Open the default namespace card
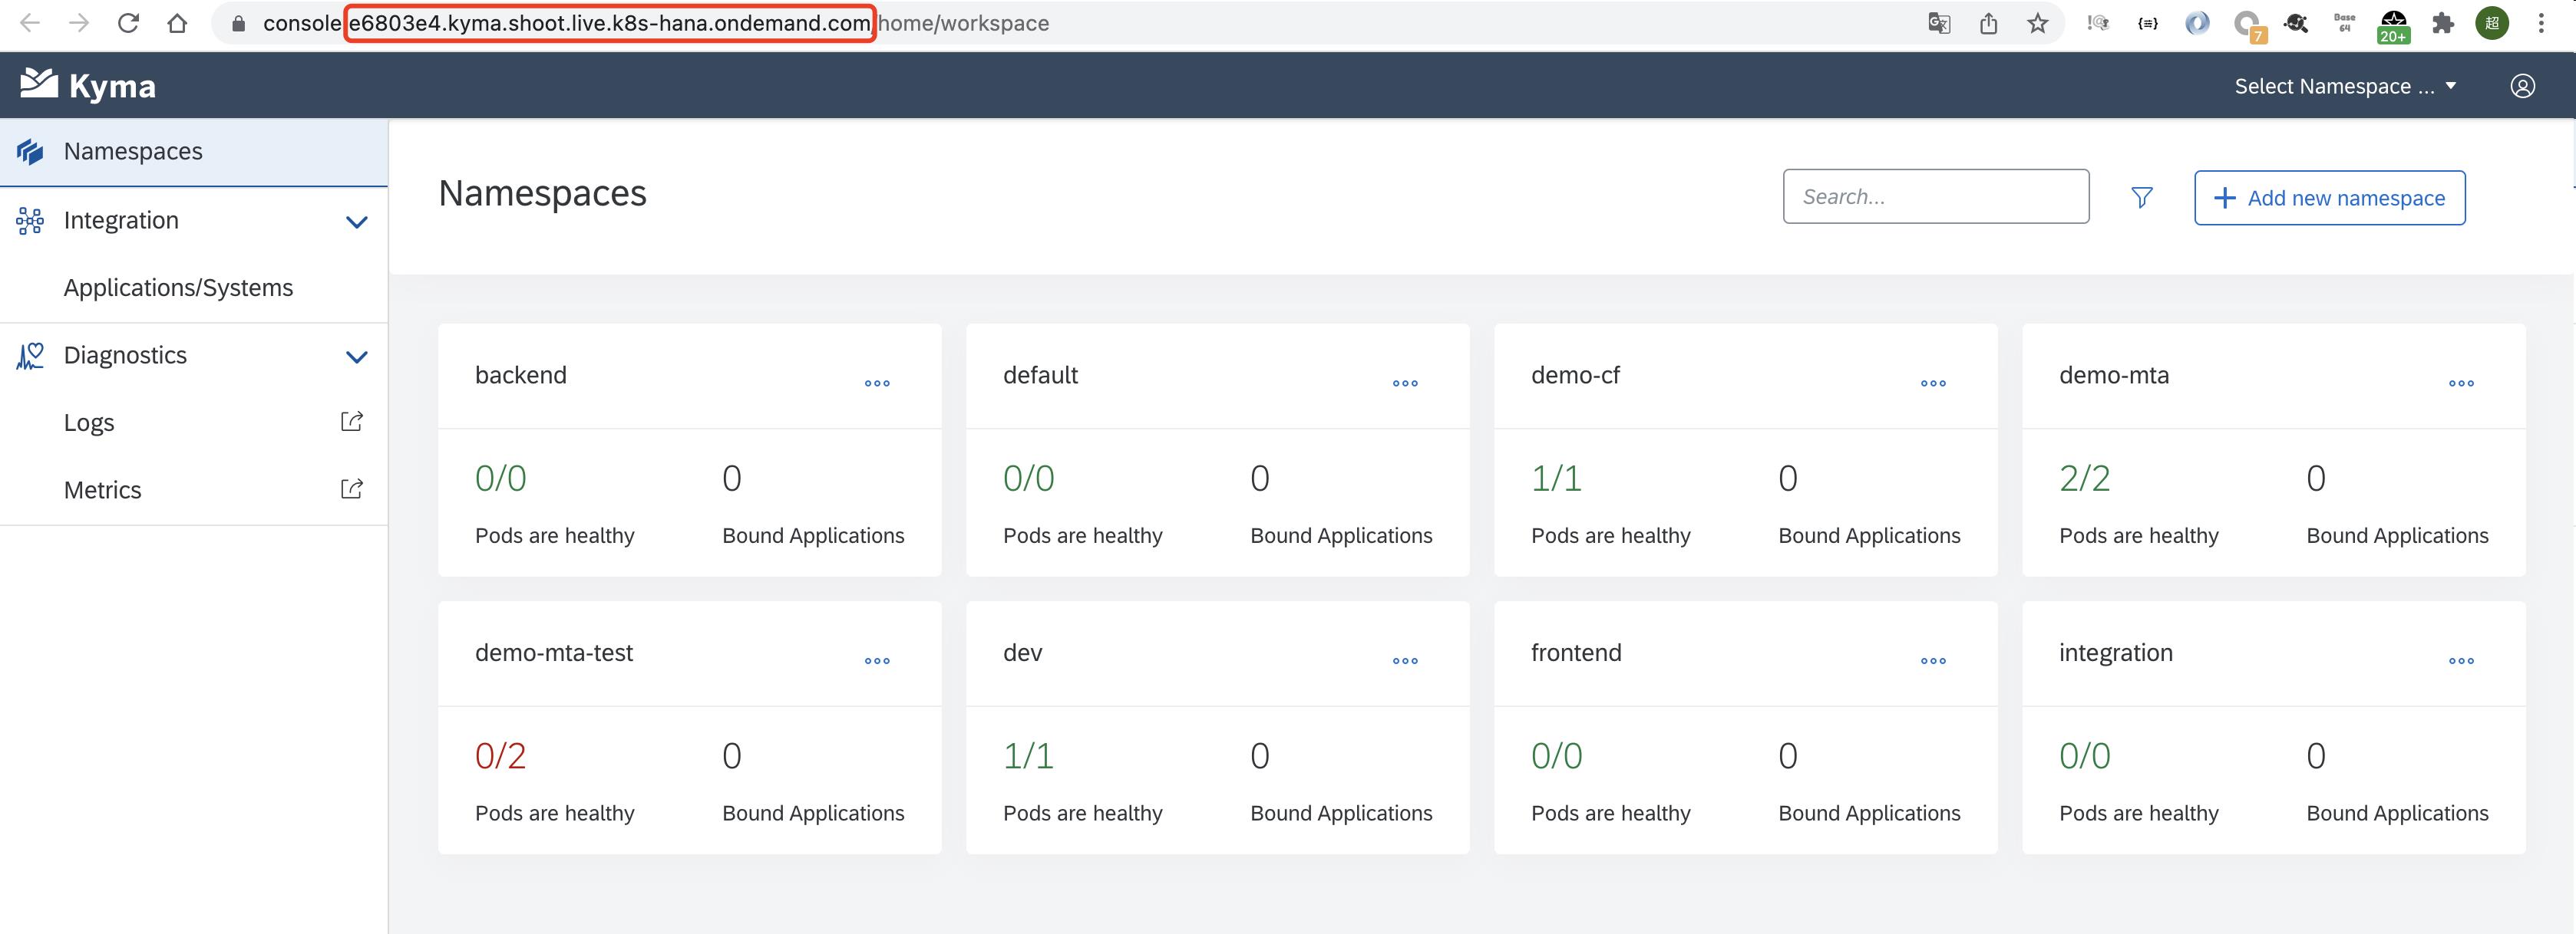This screenshot has height=934, width=2576. click(x=1217, y=449)
